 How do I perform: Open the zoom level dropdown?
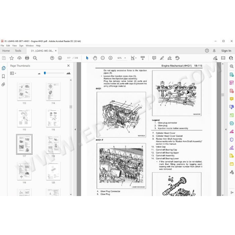125,58
